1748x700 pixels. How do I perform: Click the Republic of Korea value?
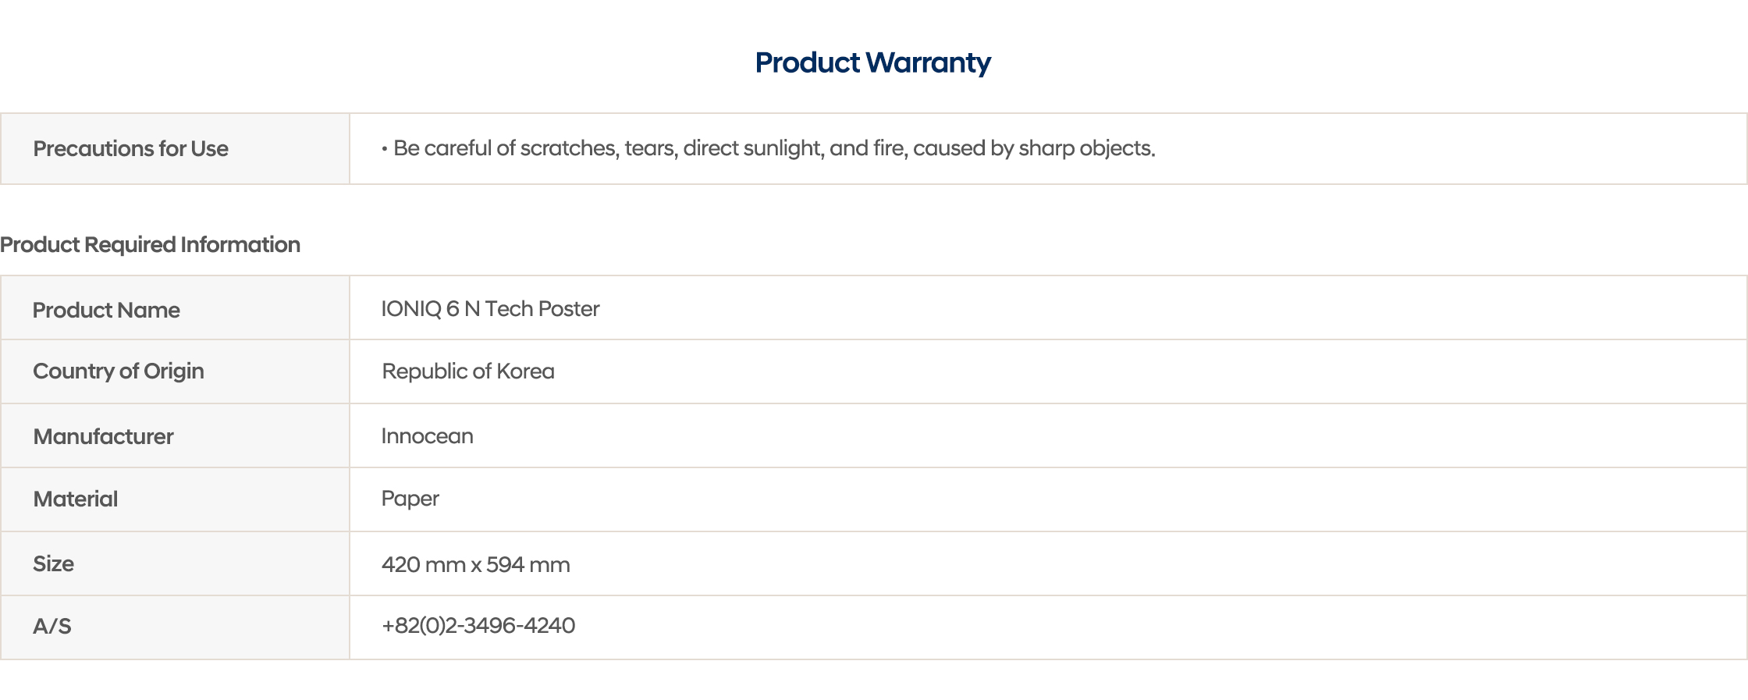tap(467, 371)
